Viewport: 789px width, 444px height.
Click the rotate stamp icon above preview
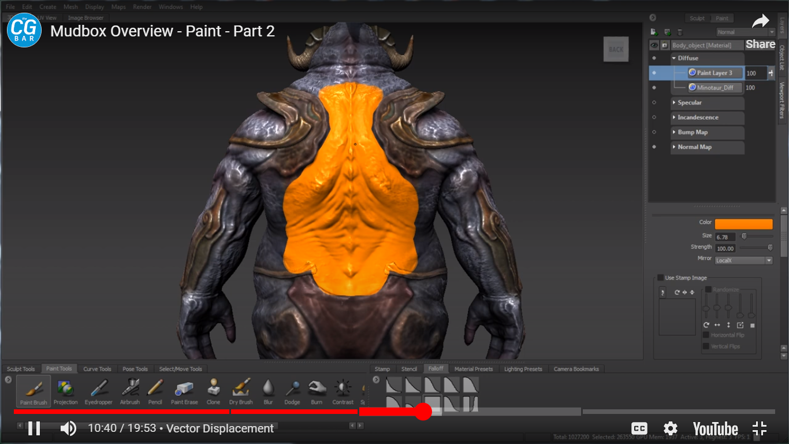tap(677, 293)
